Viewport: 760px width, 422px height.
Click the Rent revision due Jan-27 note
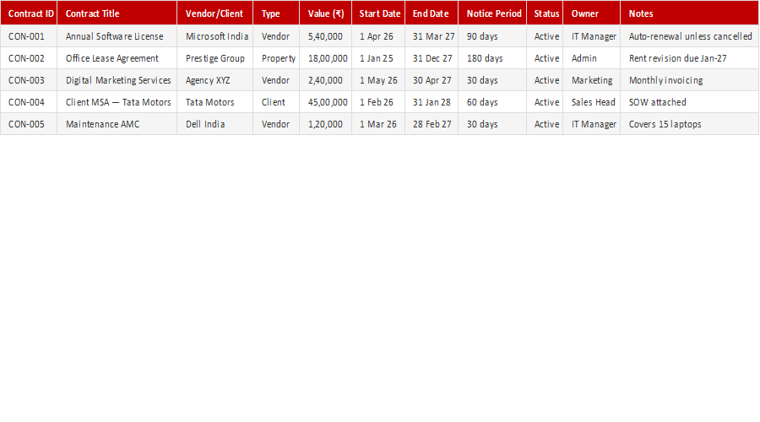pos(689,58)
